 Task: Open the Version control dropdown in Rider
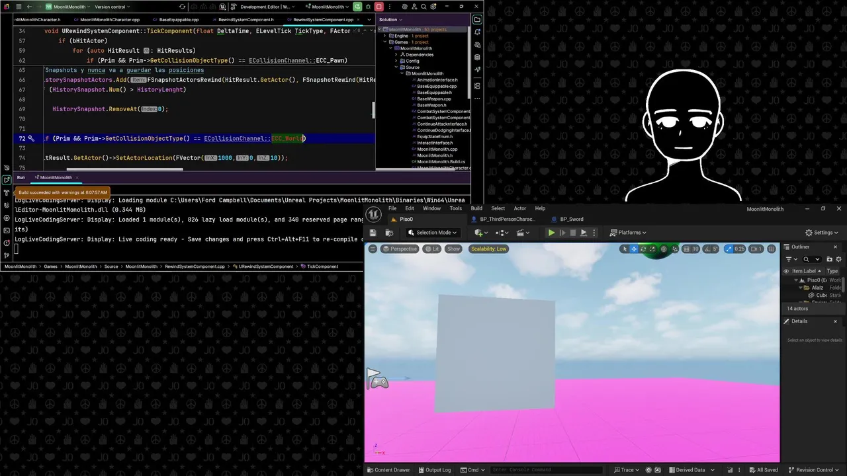[x=112, y=7]
